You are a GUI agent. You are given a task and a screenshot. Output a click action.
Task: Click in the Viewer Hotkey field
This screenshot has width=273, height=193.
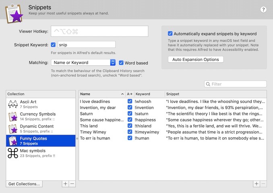[99, 31]
